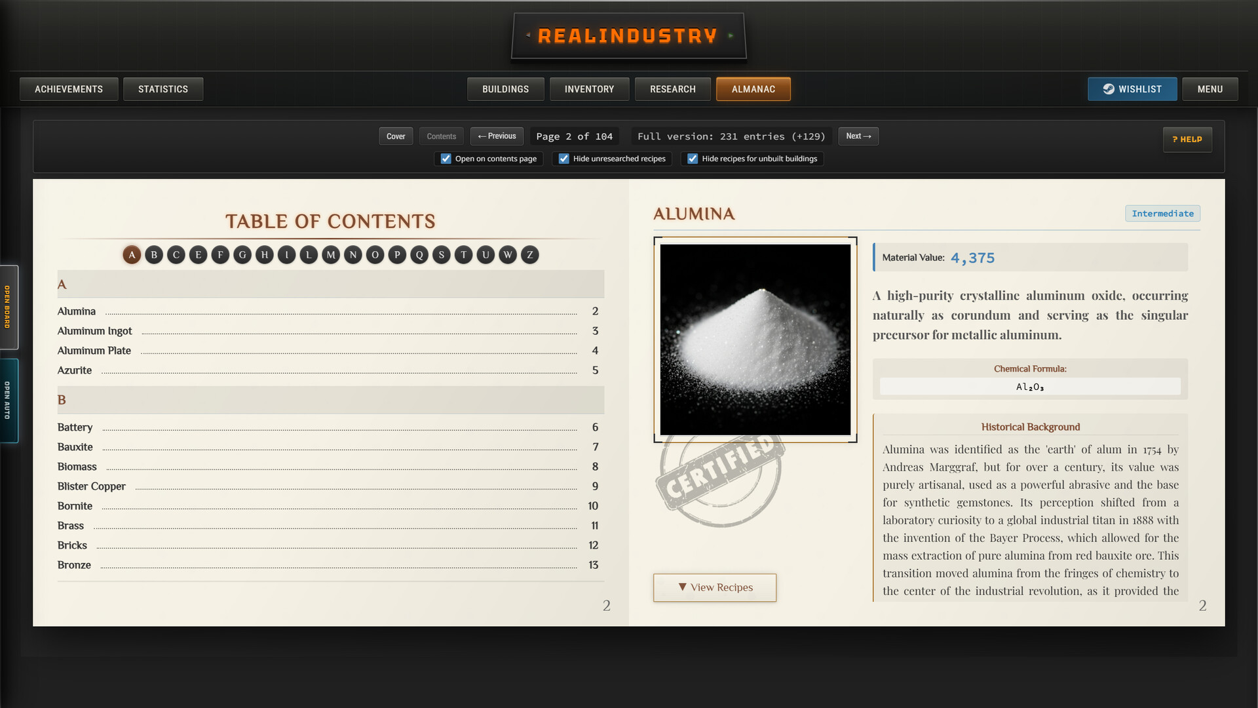The image size is (1258, 708).
Task: Open the Statistics tab
Action: [163, 89]
